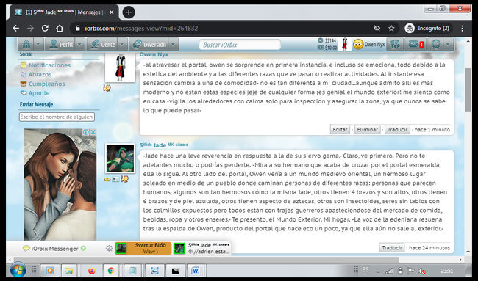
Task: Open the settings gear in the navbar
Action: click(436, 45)
